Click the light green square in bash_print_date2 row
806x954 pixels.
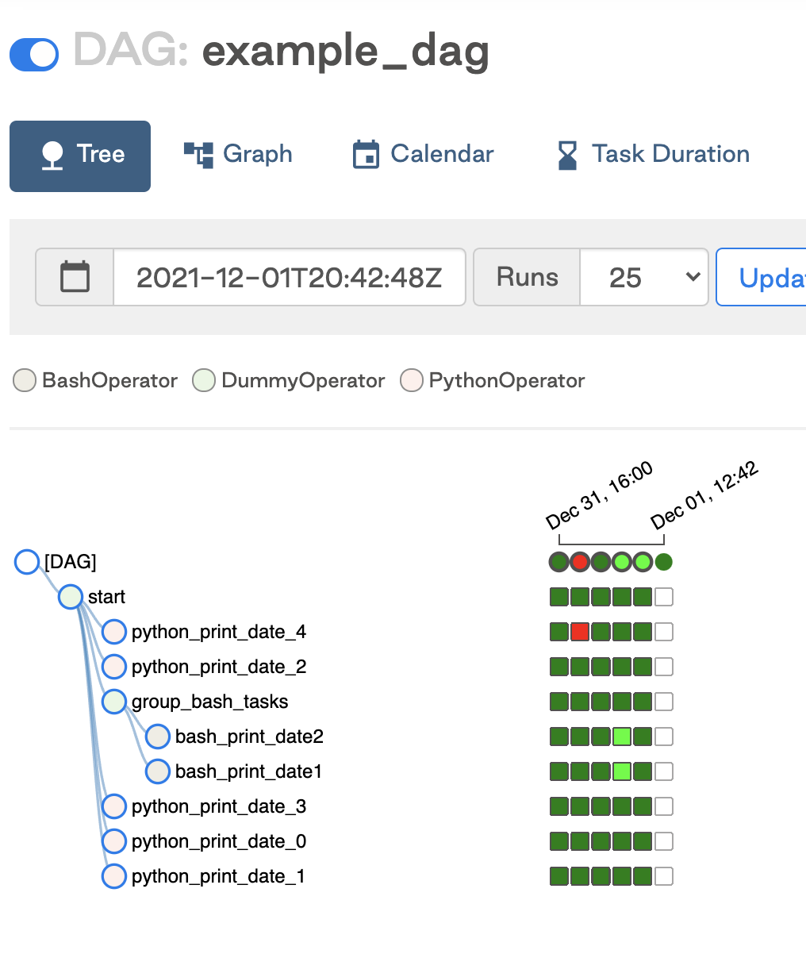point(622,737)
